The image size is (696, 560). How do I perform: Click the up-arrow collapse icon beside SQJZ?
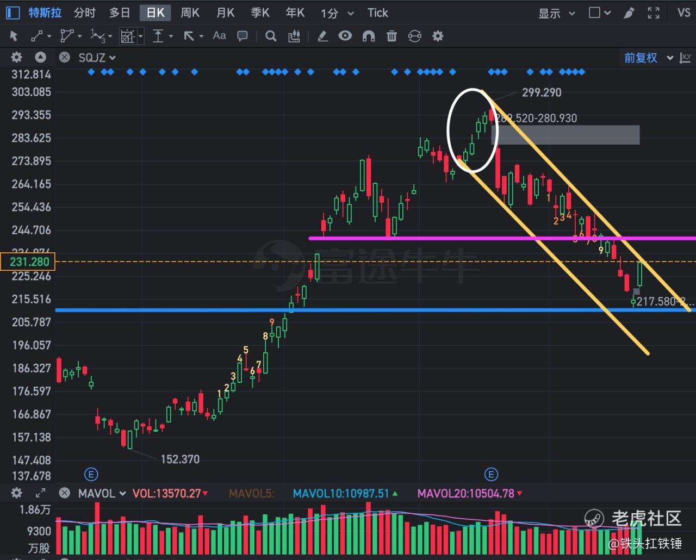[x=40, y=58]
